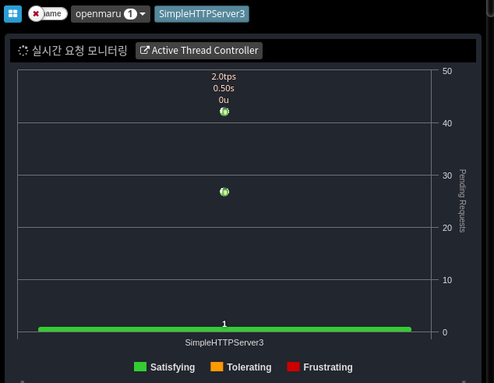This screenshot has height=383, width=494.
Task: Toggle the Frustrating legend red swatch
Action: (x=293, y=367)
